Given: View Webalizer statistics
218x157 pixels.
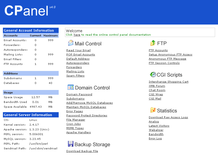Looking at the screenshot, I should coord(156,130).
